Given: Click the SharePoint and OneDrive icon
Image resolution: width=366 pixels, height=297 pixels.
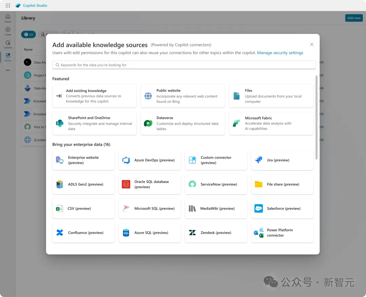Looking at the screenshot, I should (x=60, y=123).
